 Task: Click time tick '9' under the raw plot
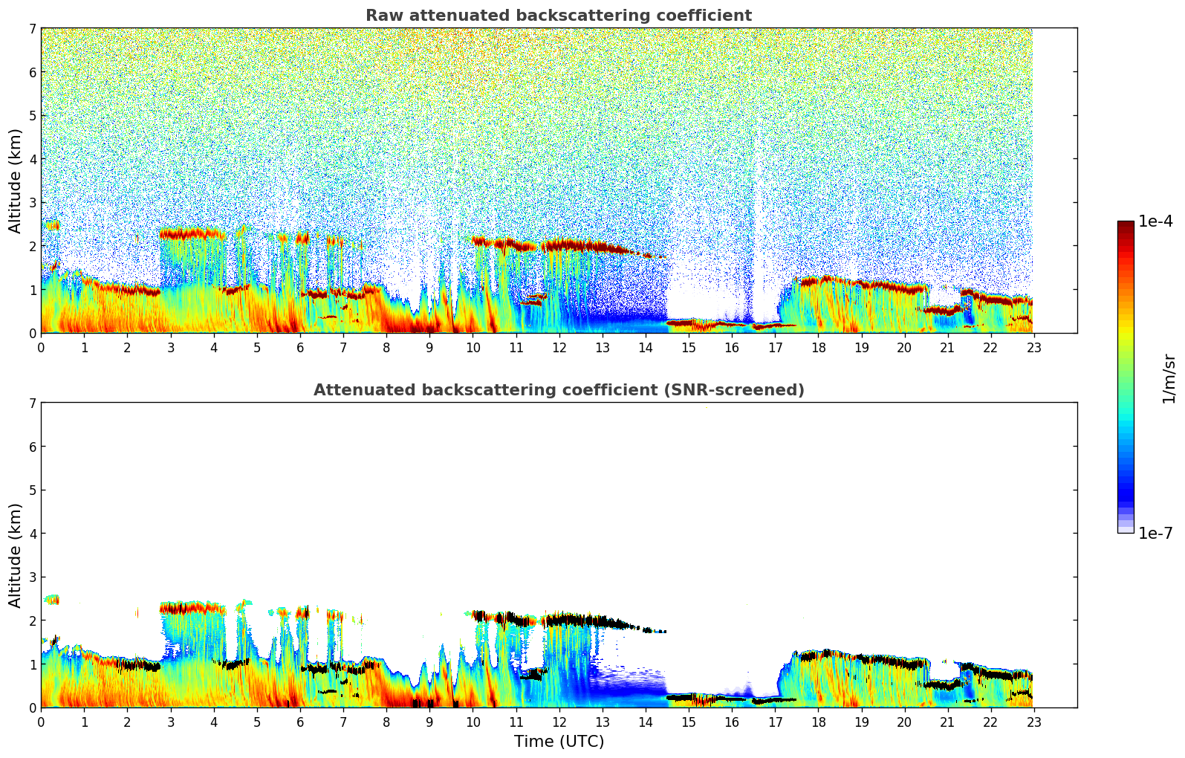tap(429, 348)
